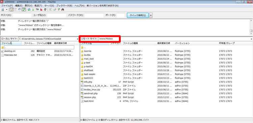Viewport: 253px width, 123px height.
Task: Select the test-sasaki folder icon
Action: point(82,74)
